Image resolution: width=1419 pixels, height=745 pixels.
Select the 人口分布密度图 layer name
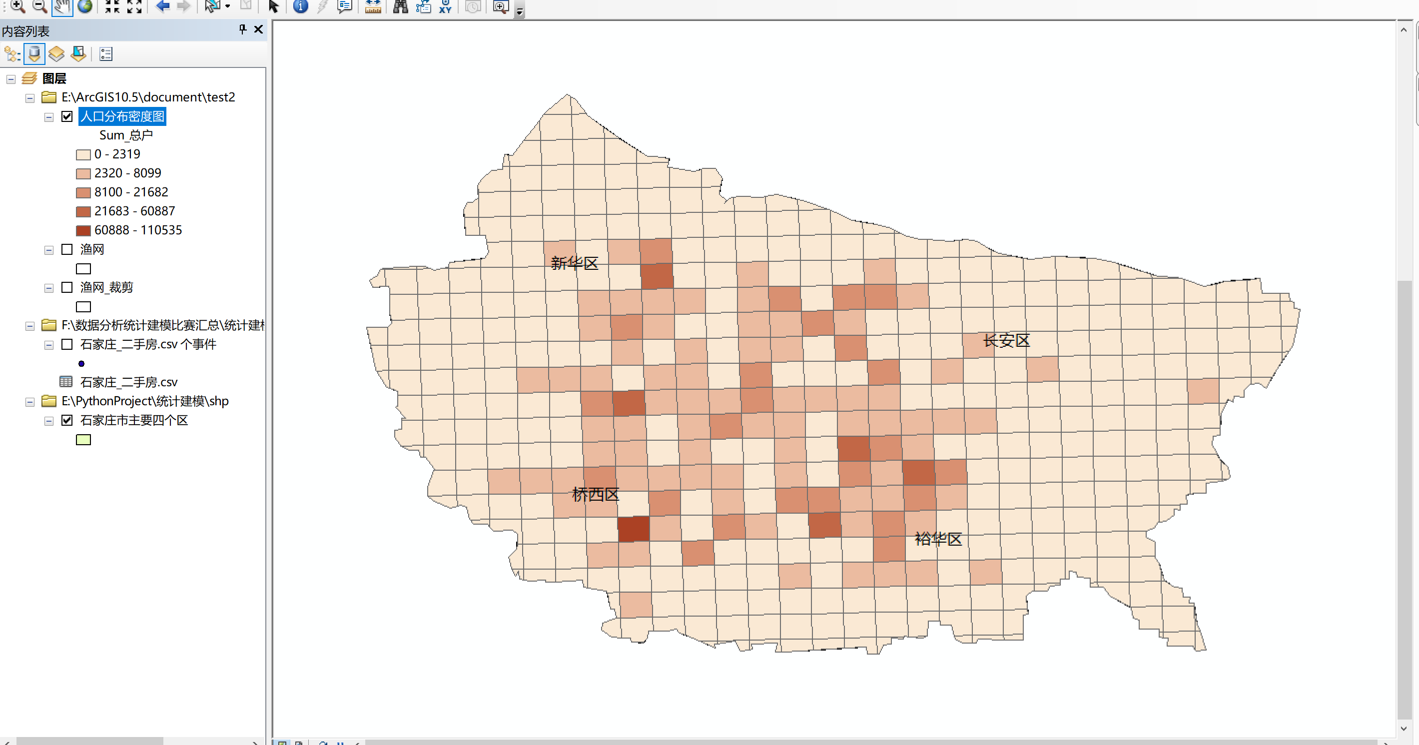coord(122,116)
